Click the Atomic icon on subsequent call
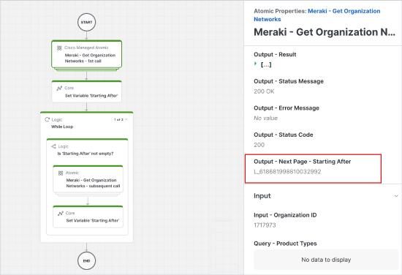The image size is (402, 275). click(x=61, y=173)
